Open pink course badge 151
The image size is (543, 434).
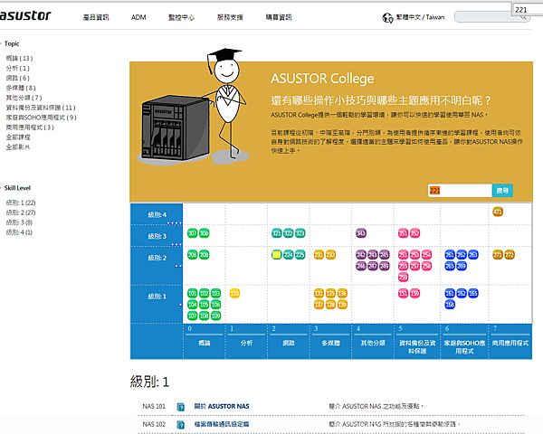click(x=403, y=294)
